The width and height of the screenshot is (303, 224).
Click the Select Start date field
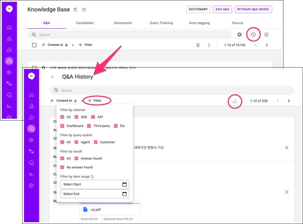[x=95, y=184]
